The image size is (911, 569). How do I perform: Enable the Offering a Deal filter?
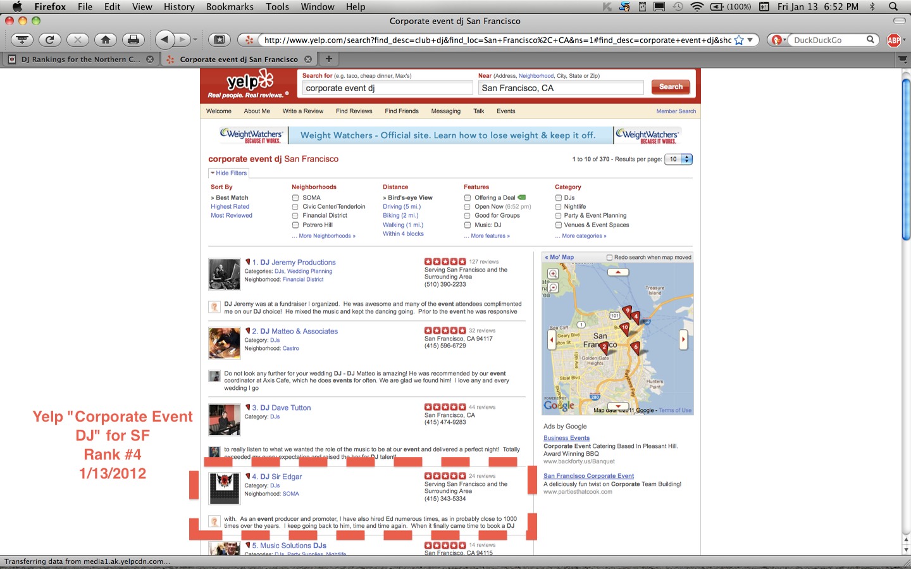pos(468,197)
